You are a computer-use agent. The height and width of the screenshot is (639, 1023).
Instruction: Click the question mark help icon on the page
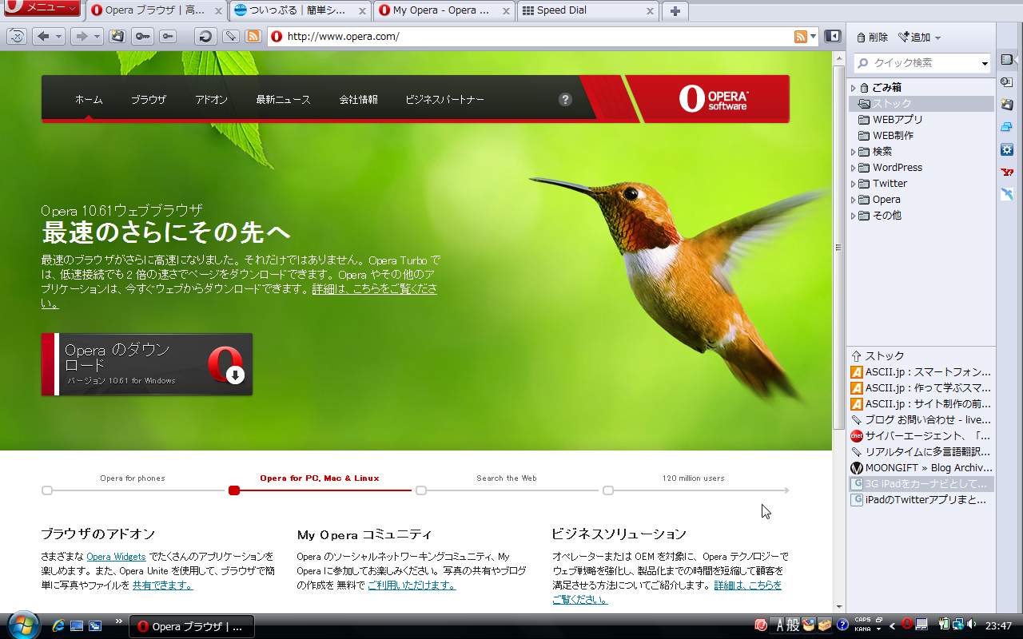click(x=566, y=99)
